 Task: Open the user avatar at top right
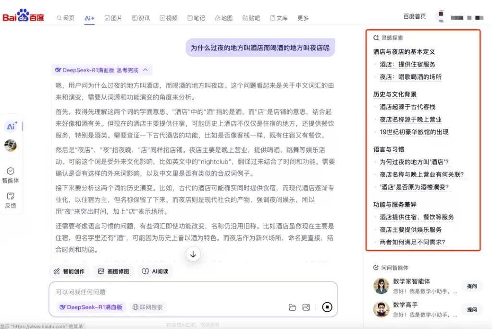click(441, 16)
